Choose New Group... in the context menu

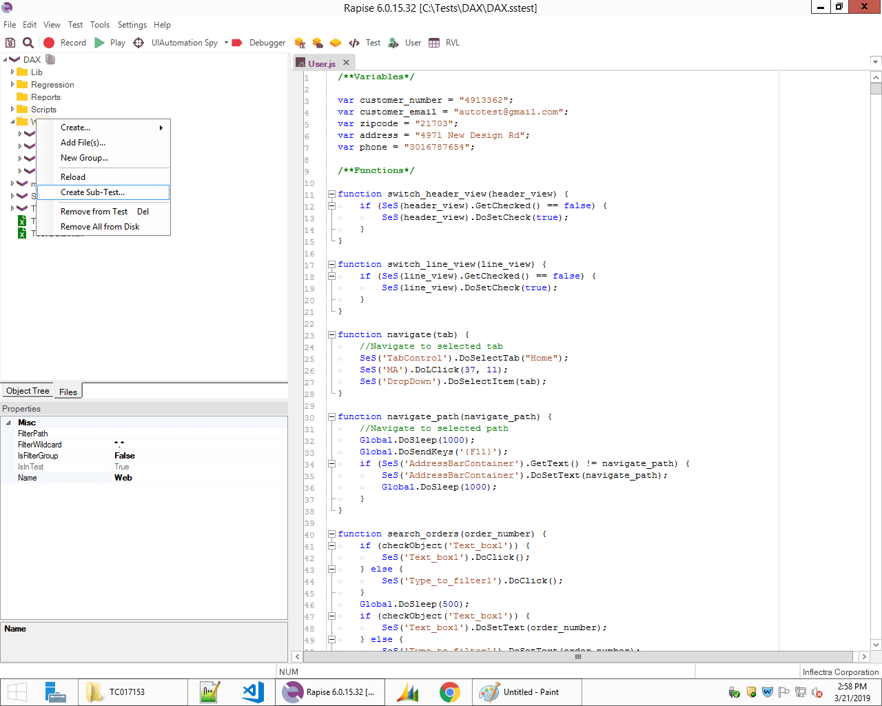point(103,158)
